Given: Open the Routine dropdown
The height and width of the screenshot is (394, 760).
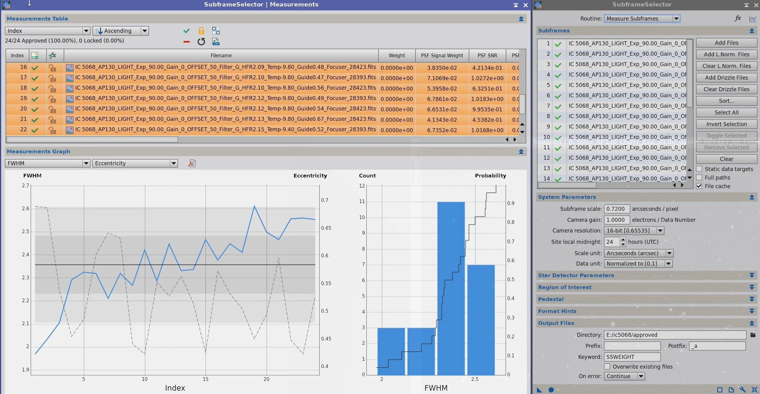Looking at the screenshot, I should pos(676,19).
